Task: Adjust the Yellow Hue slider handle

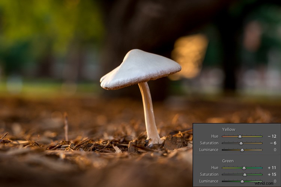Action: [x=240, y=137]
